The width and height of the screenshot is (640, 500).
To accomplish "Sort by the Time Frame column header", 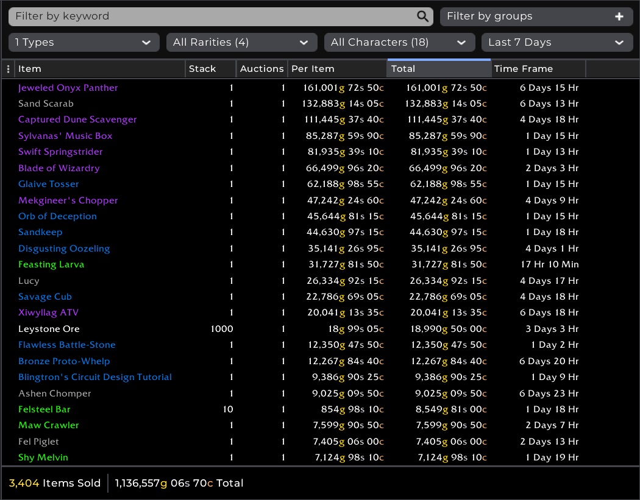I will point(538,69).
